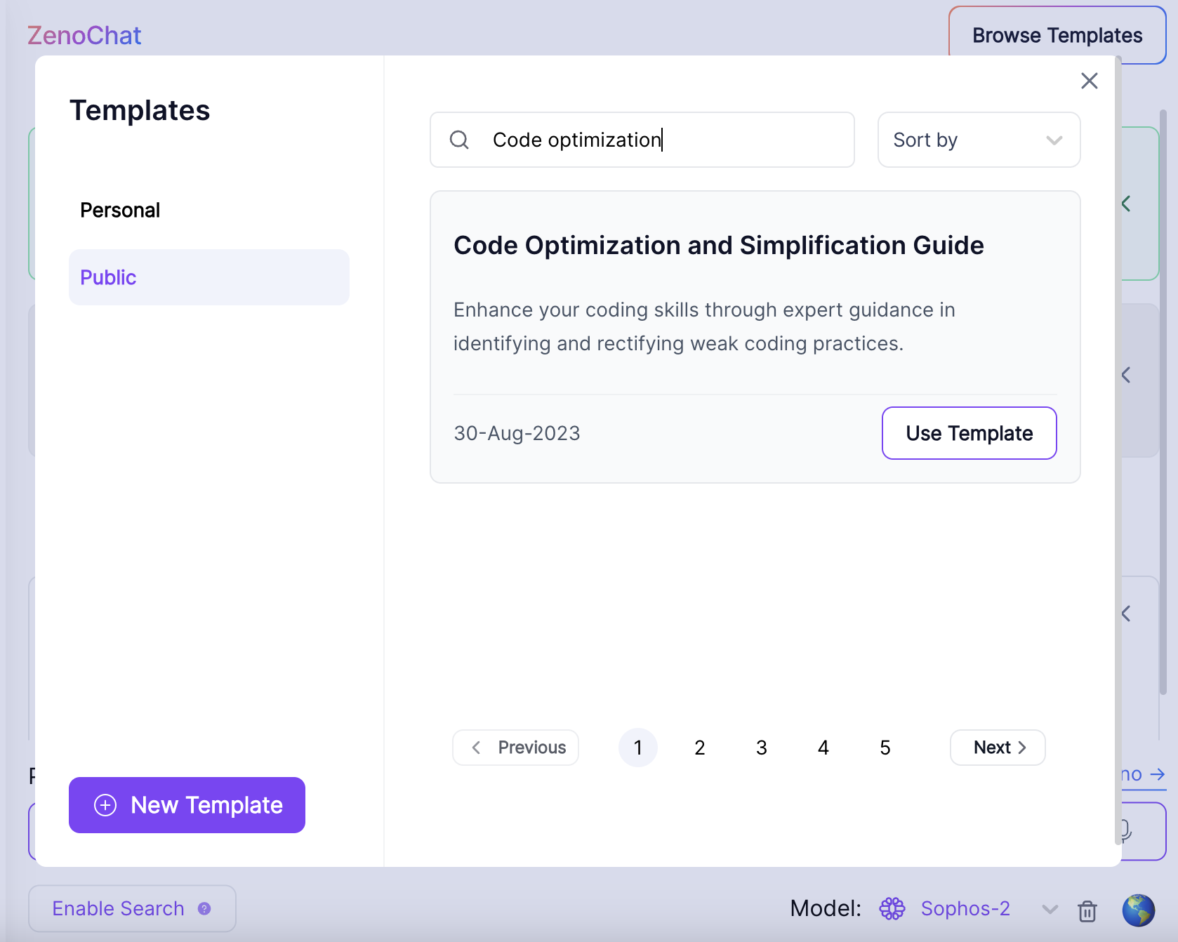Click the trash delete icon
The width and height of the screenshot is (1178, 942).
(1087, 910)
